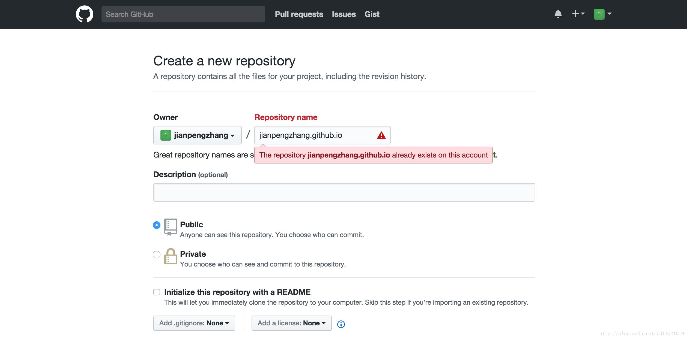Image resolution: width=687 pixels, height=339 pixels.
Task: Click the red warning triangle in repository name
Action: point(381,135)
